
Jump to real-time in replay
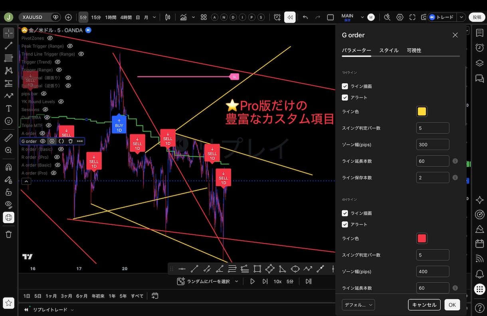309,281
